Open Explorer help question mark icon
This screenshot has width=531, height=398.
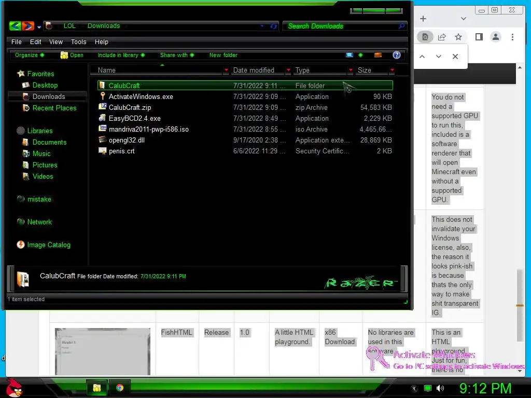[397, 55]
